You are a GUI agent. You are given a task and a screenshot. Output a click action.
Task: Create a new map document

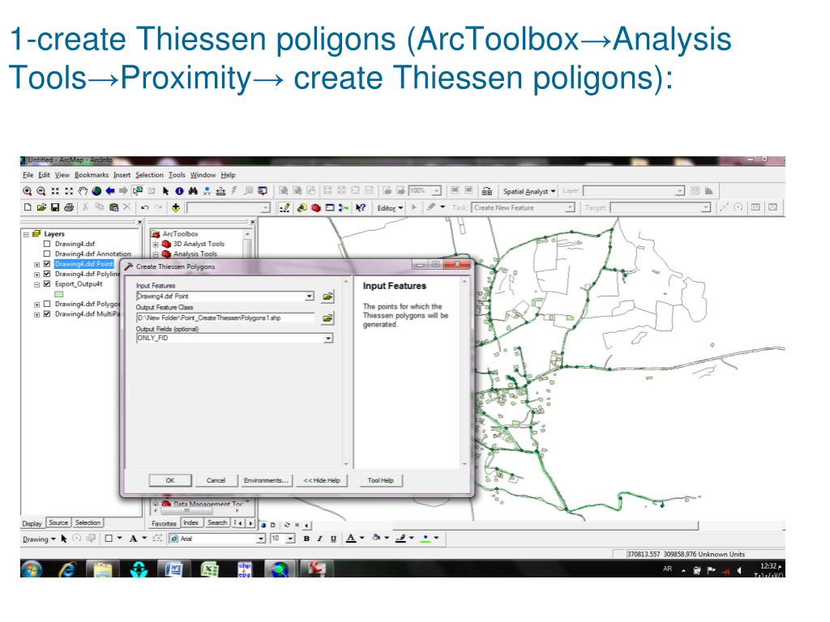pos(28,207)
